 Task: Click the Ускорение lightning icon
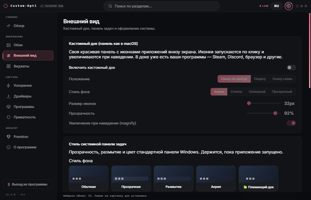[8, 85]
